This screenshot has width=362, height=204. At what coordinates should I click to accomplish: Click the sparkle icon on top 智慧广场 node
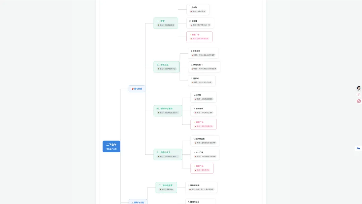tap(190, 35)
